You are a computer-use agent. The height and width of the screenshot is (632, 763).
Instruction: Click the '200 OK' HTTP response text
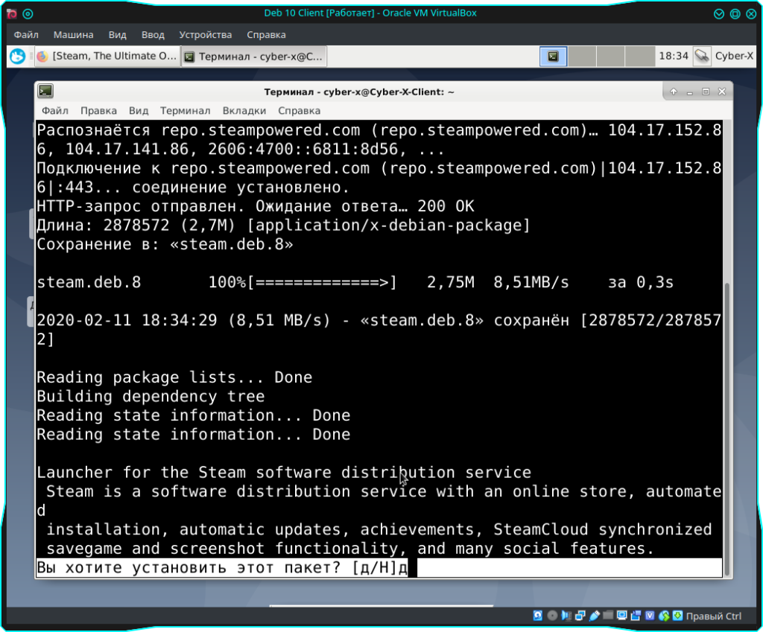tap(446, 207)
